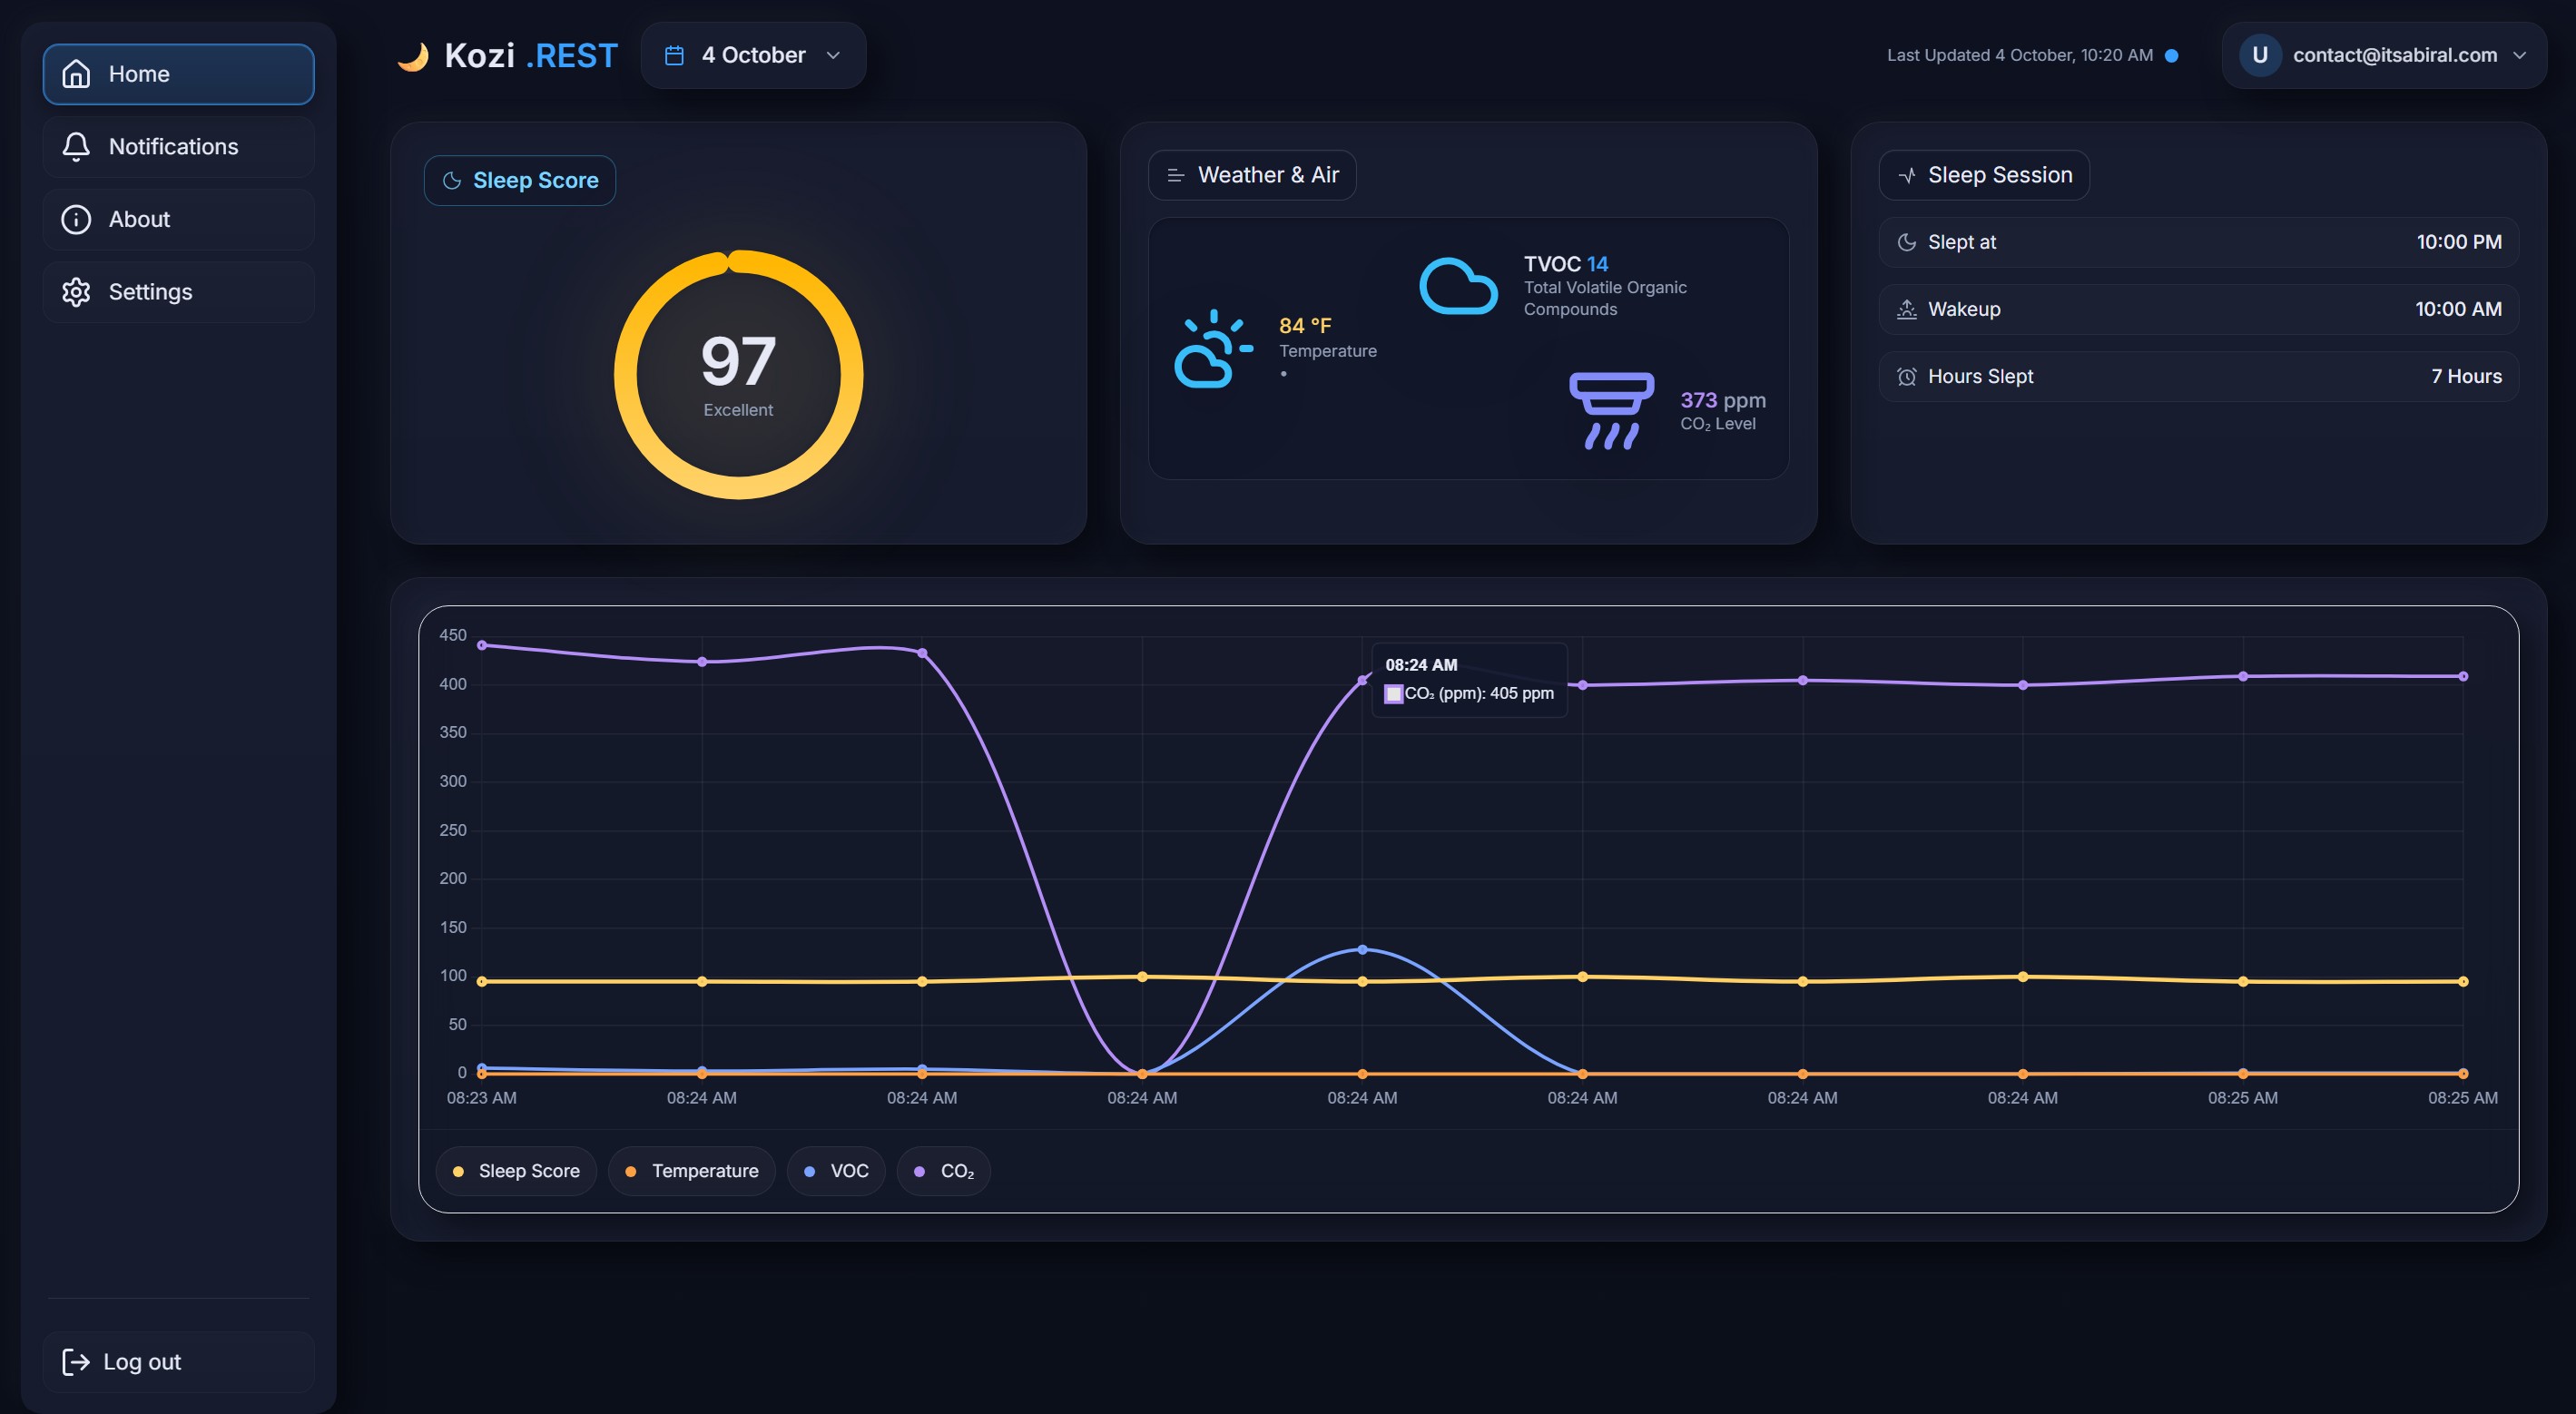Image resolution: width=2576 pixels, height=1414 pixels.
Task: Toggle Temperature series in chart legend
Action: click(691, 1171)
